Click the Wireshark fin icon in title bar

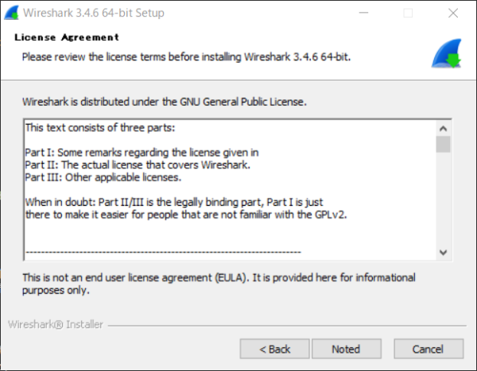[12, 13]
